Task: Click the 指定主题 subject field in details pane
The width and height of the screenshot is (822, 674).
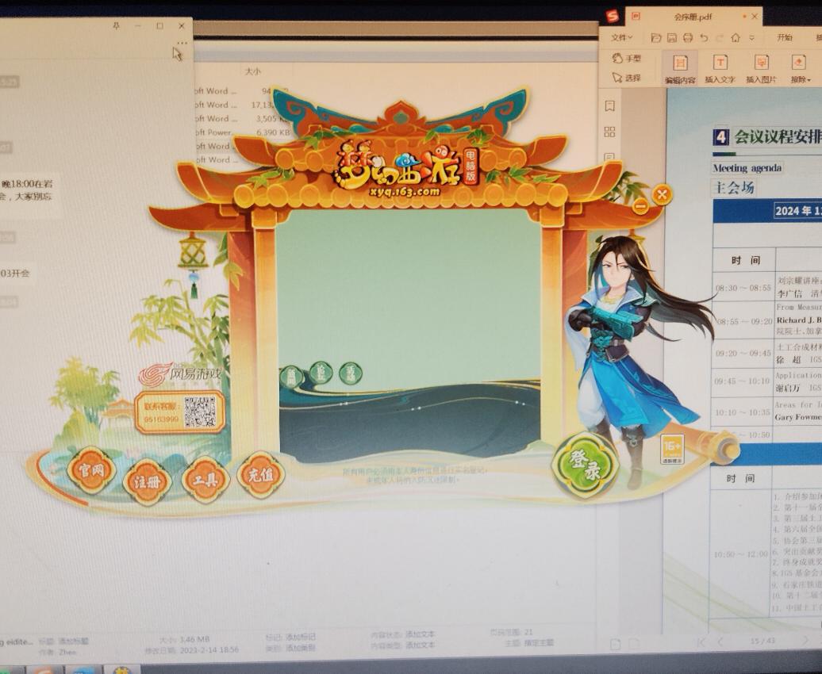Action: coord(537,642)
